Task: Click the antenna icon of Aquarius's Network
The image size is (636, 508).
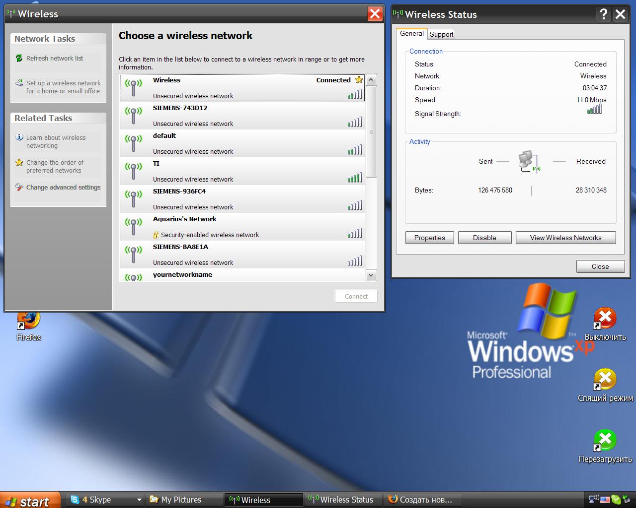Action: click(133, 227)
